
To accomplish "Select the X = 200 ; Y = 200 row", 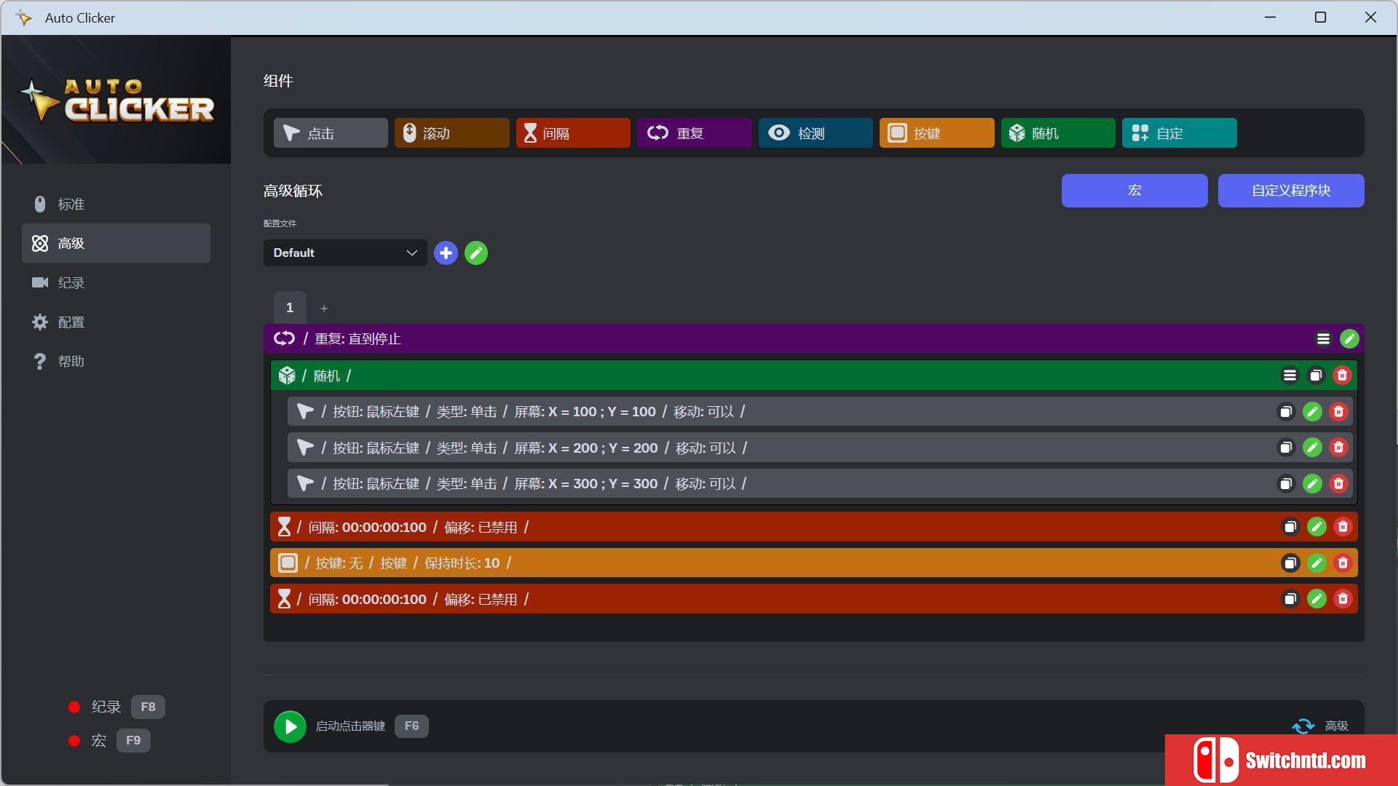I will [820, 448].
